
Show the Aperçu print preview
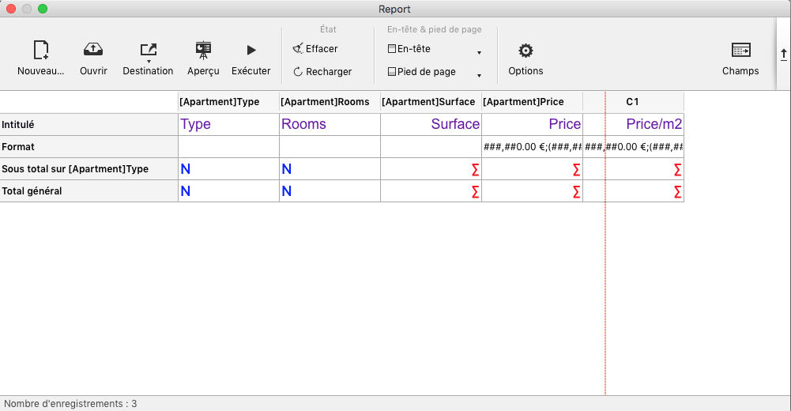point(203,52)
